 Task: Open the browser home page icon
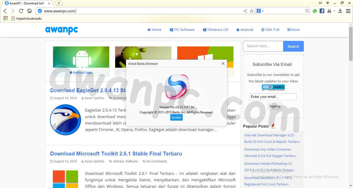click(30, 11)
